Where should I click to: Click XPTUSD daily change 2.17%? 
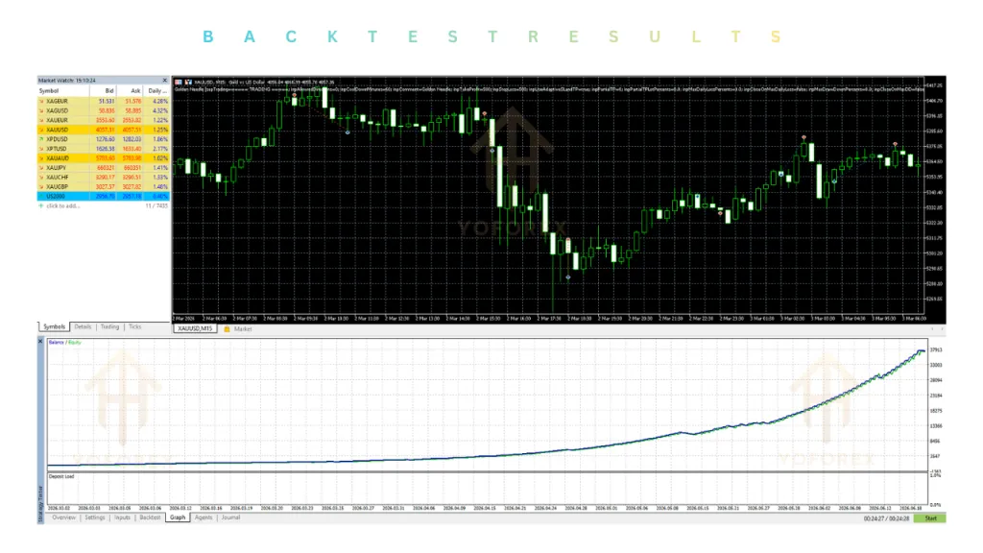pyautogui.click(x=160, y=149)
